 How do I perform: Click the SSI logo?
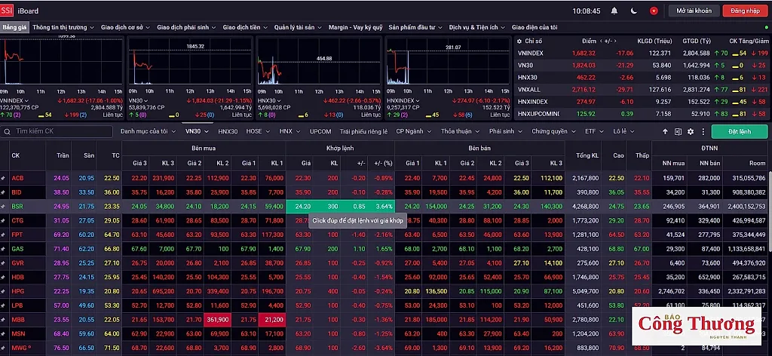click(7, 11)
